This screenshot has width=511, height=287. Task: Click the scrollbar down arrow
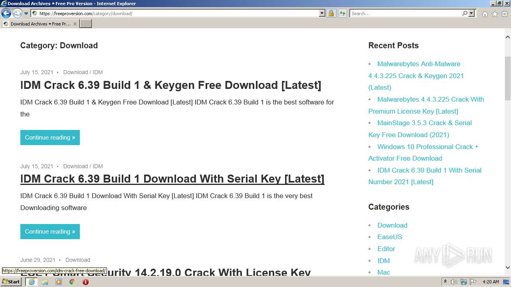click(x=508, y=268)
